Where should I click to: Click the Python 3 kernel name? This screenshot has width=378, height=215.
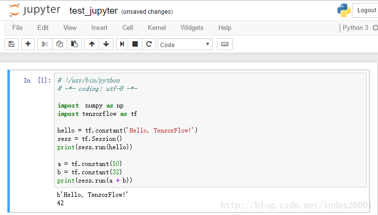point(355,27)
